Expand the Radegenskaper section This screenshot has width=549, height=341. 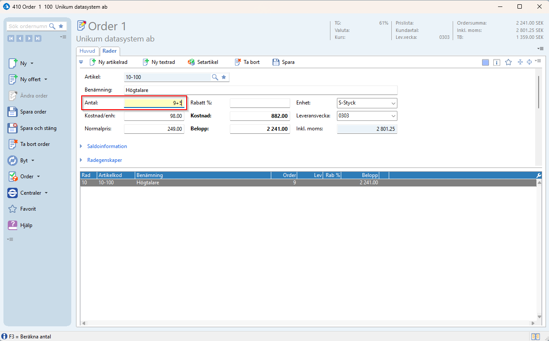[104, 160]
